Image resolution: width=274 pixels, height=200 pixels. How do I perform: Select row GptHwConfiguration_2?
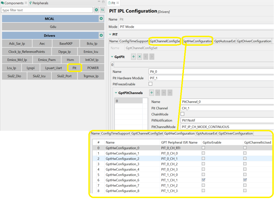182,159
